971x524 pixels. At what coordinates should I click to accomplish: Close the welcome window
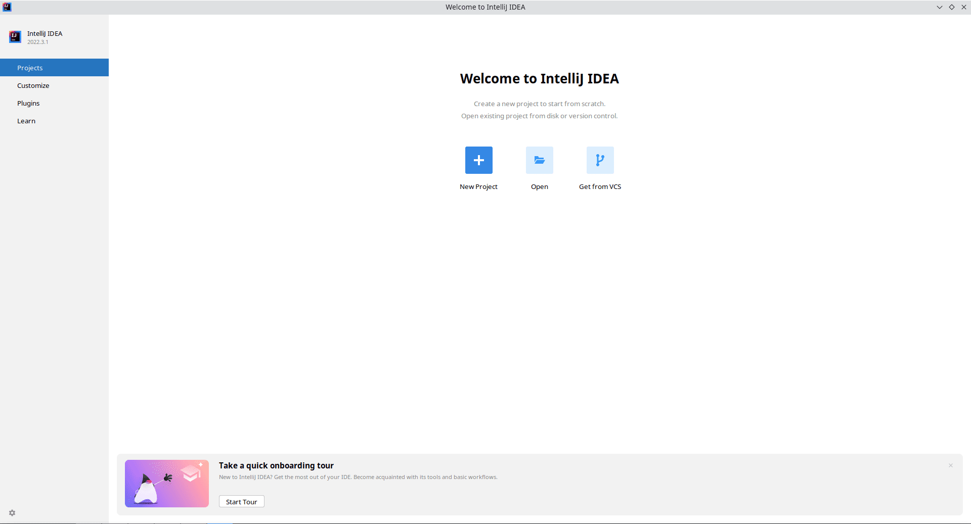click(964, 7)
